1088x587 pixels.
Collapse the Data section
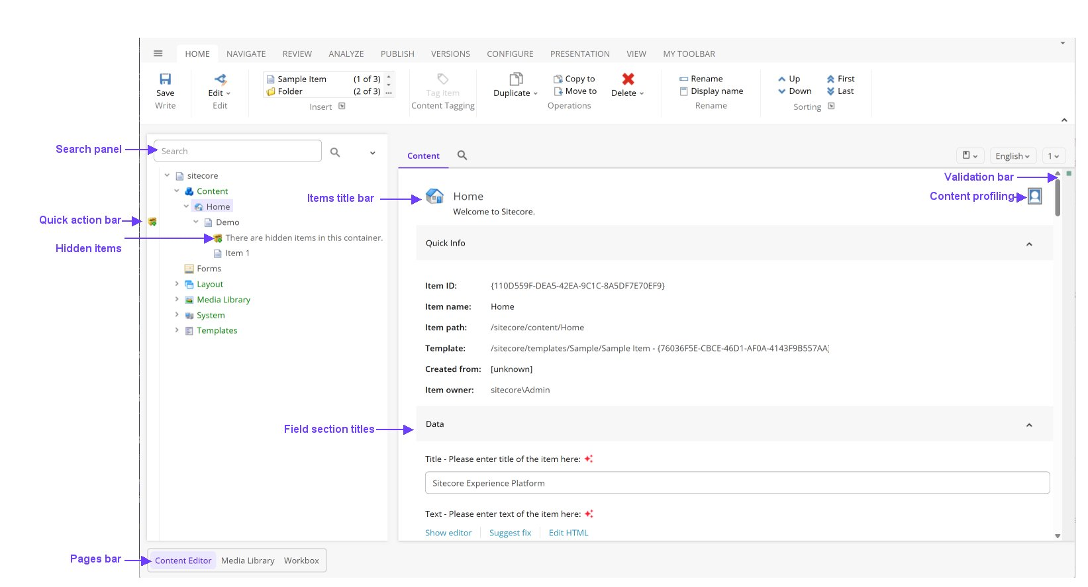tap(1029, 425)
